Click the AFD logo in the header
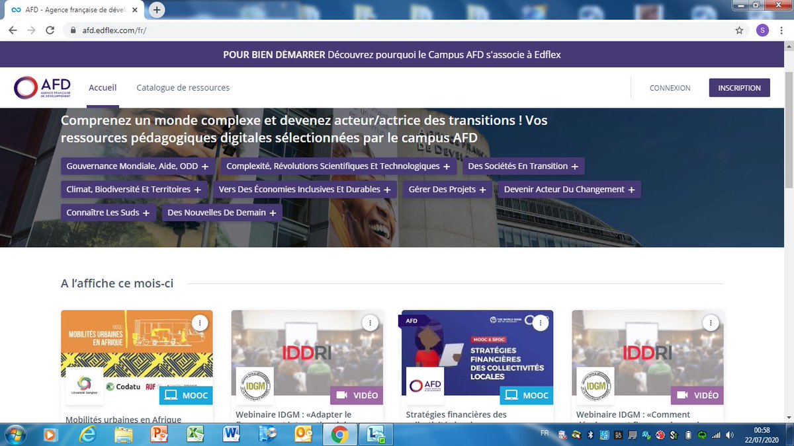 [x=42, y=87]
